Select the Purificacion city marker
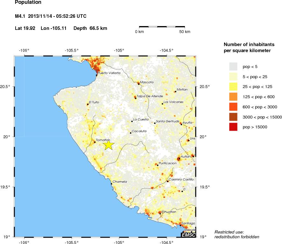282x244 pixels. pos(158,165)
